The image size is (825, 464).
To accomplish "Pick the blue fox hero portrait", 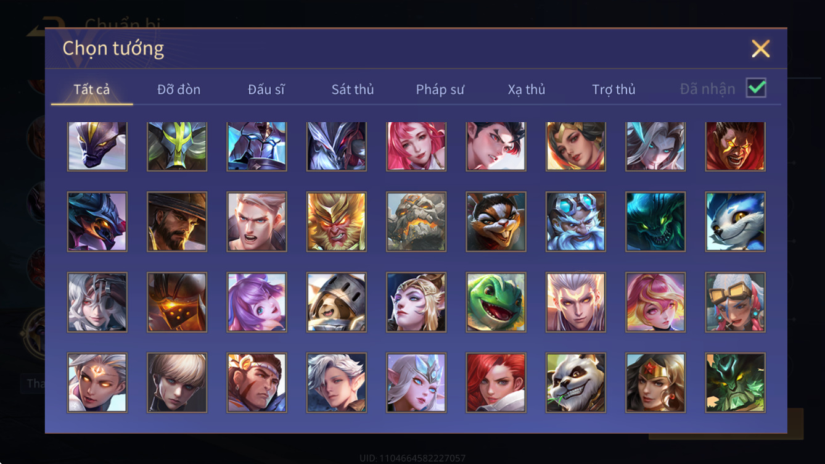I will click(736, 222).
